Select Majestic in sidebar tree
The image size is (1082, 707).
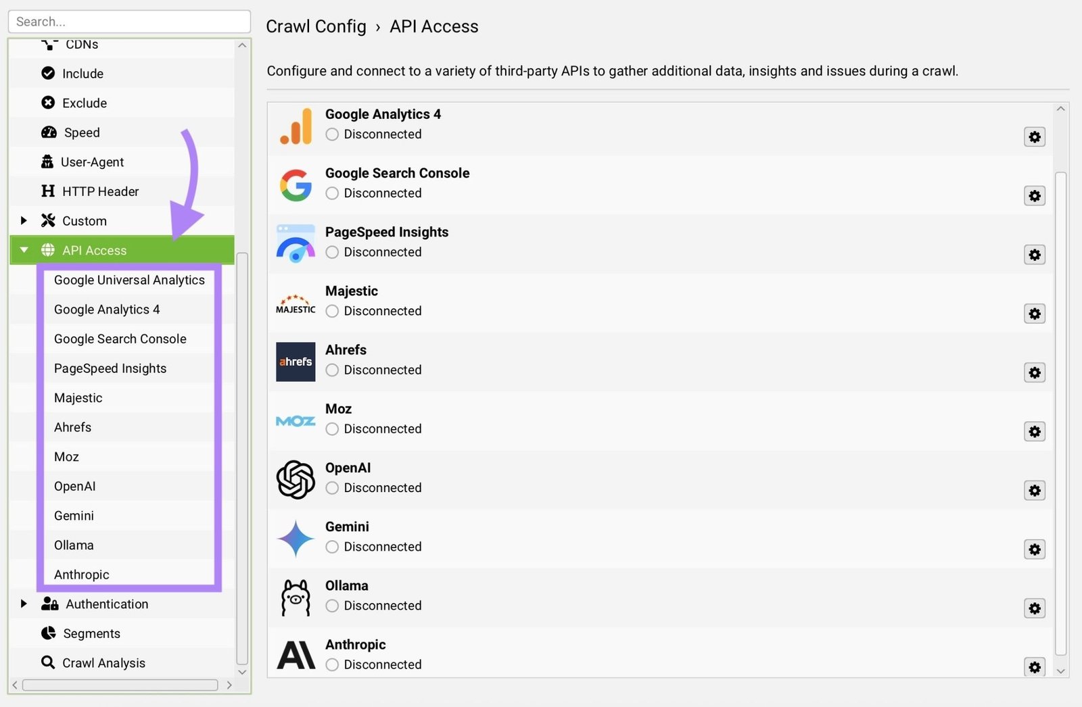point(78,398)
